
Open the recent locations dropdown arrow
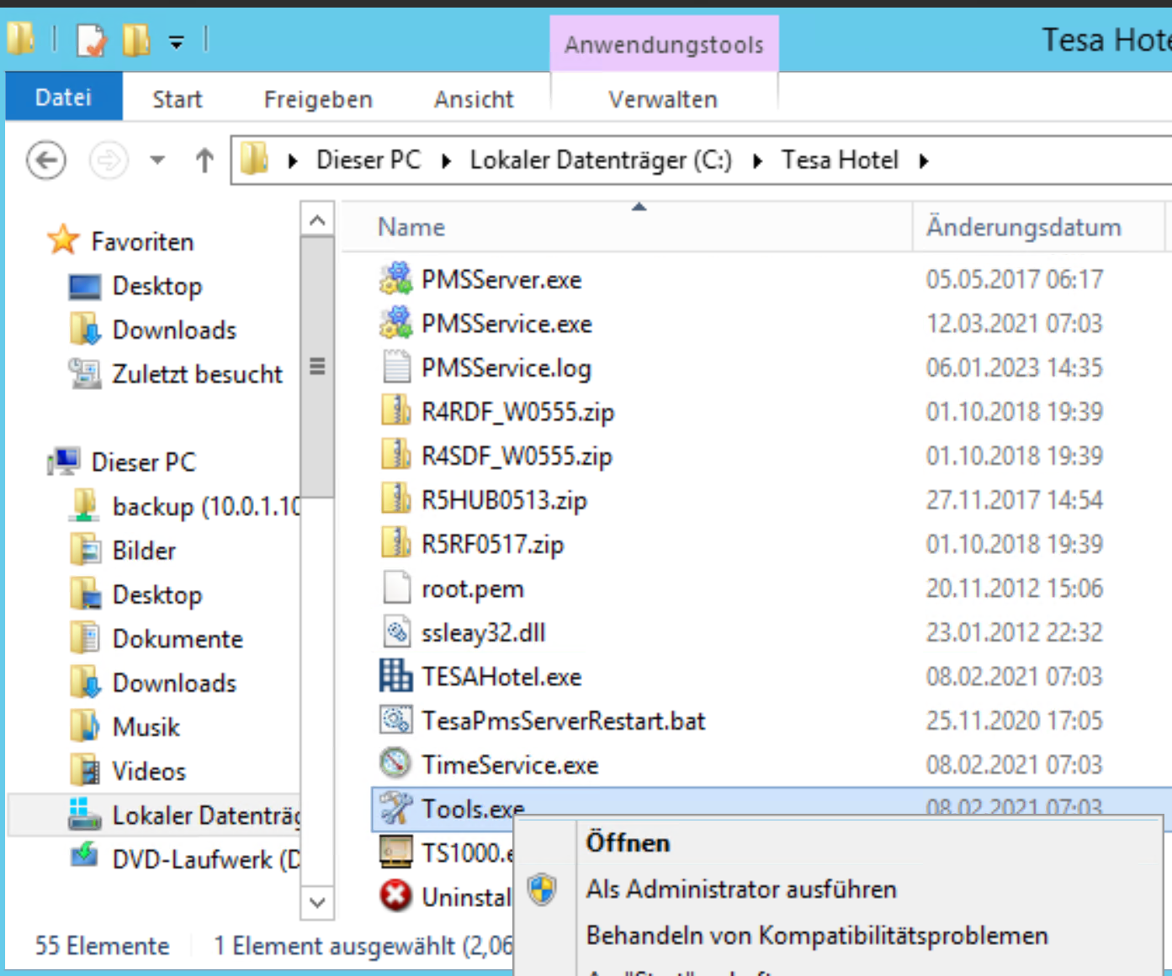click(x=157, y=159)
